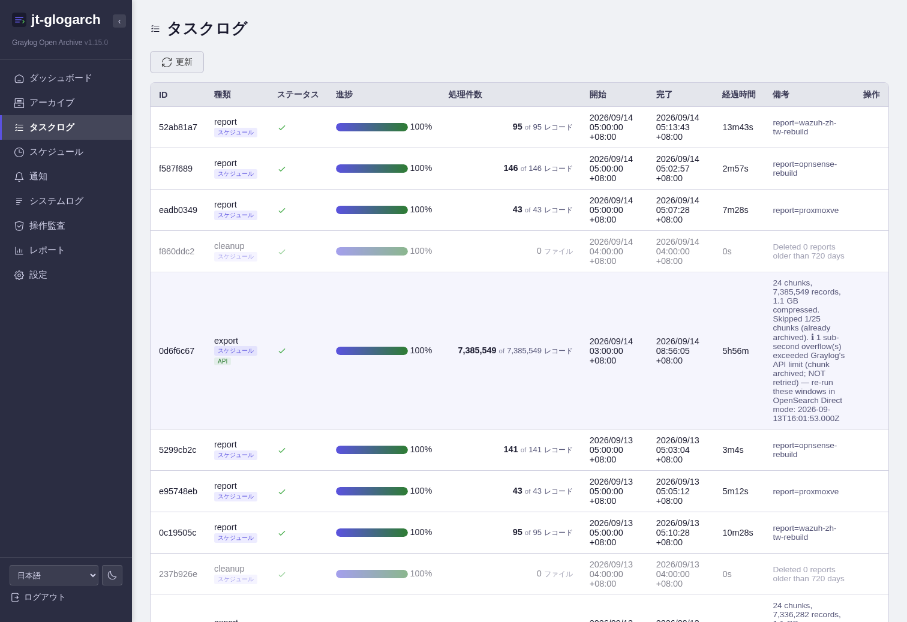This screenshot has width=907, height=622.
Task: Click the task list icon beside page title
Action: pos(155,29)
